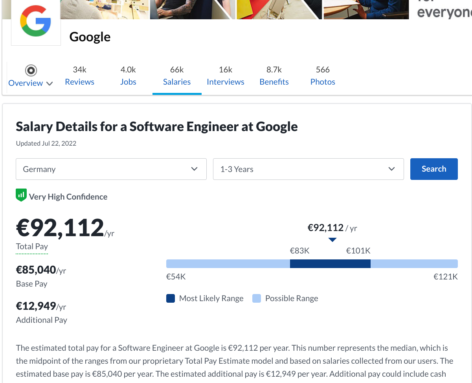
Task: View the Photos tab
Action: point(323,76)
